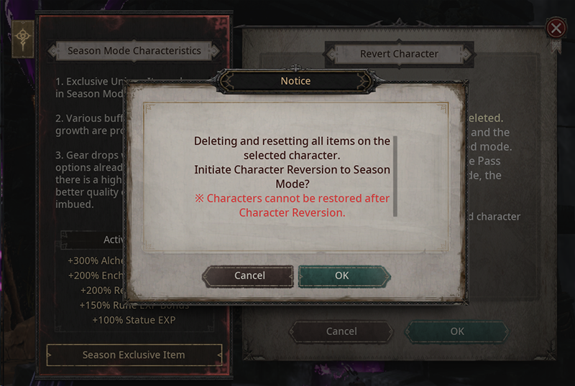
Task: Open the Season Exclusive Item button
Action: point(134,355)
